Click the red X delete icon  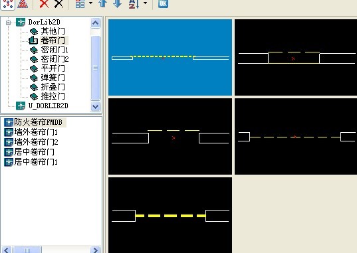pos(44,3)
